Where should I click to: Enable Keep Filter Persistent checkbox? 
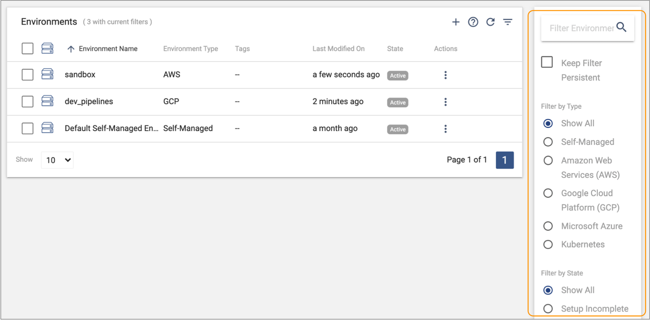[547, 63]
